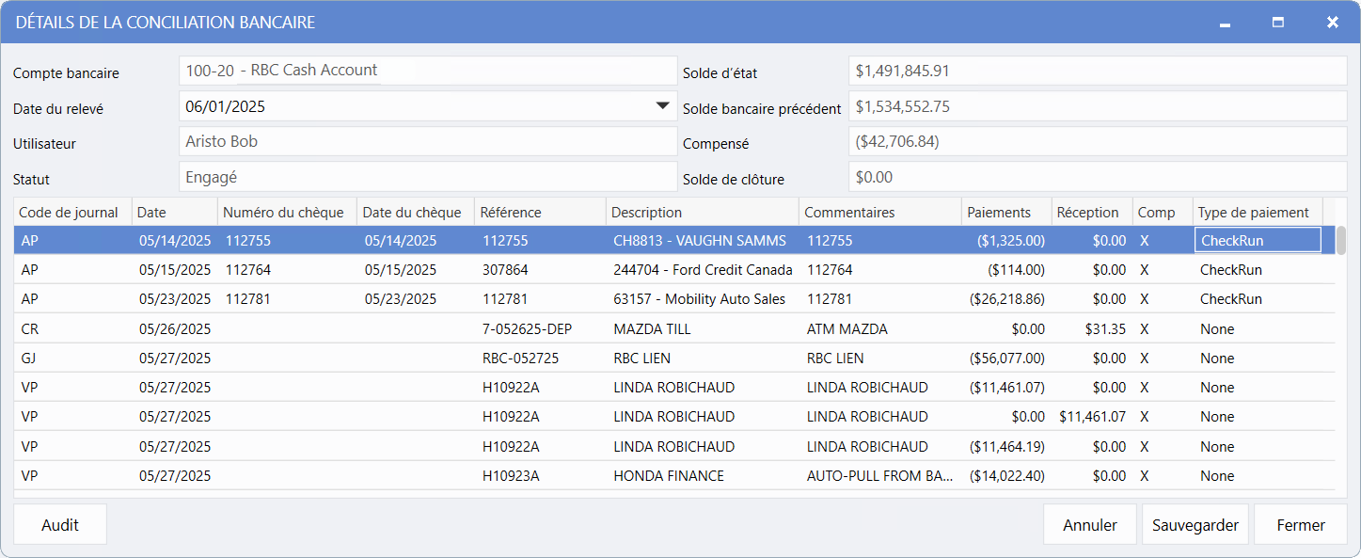Toggle Comp X mark for Ford Credit Canada row
Image resolution: width=1361 pixels, height=558 pixels.
click(1144, 270)
